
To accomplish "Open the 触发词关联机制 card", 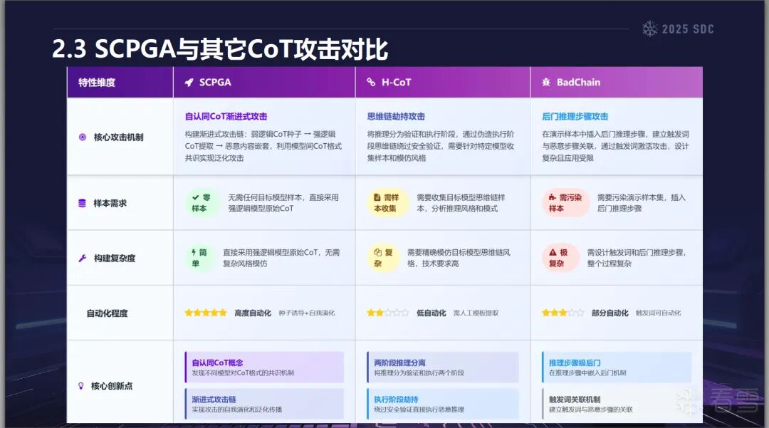I will 617,404.
